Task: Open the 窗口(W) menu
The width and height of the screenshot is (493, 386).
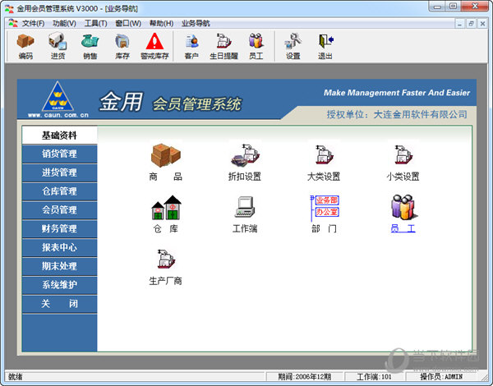Action: [128, 23]
